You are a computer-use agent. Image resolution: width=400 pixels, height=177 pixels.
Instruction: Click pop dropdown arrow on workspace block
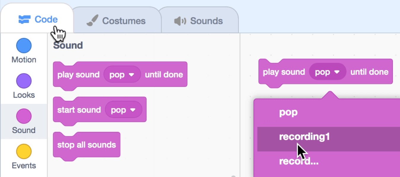point(337,72)
